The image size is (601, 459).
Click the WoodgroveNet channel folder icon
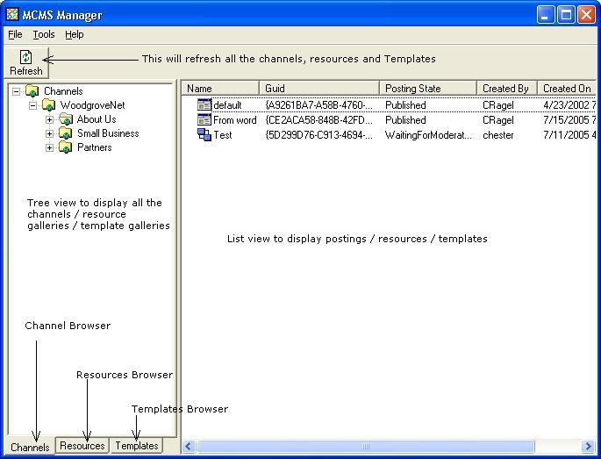click(49, 105)
